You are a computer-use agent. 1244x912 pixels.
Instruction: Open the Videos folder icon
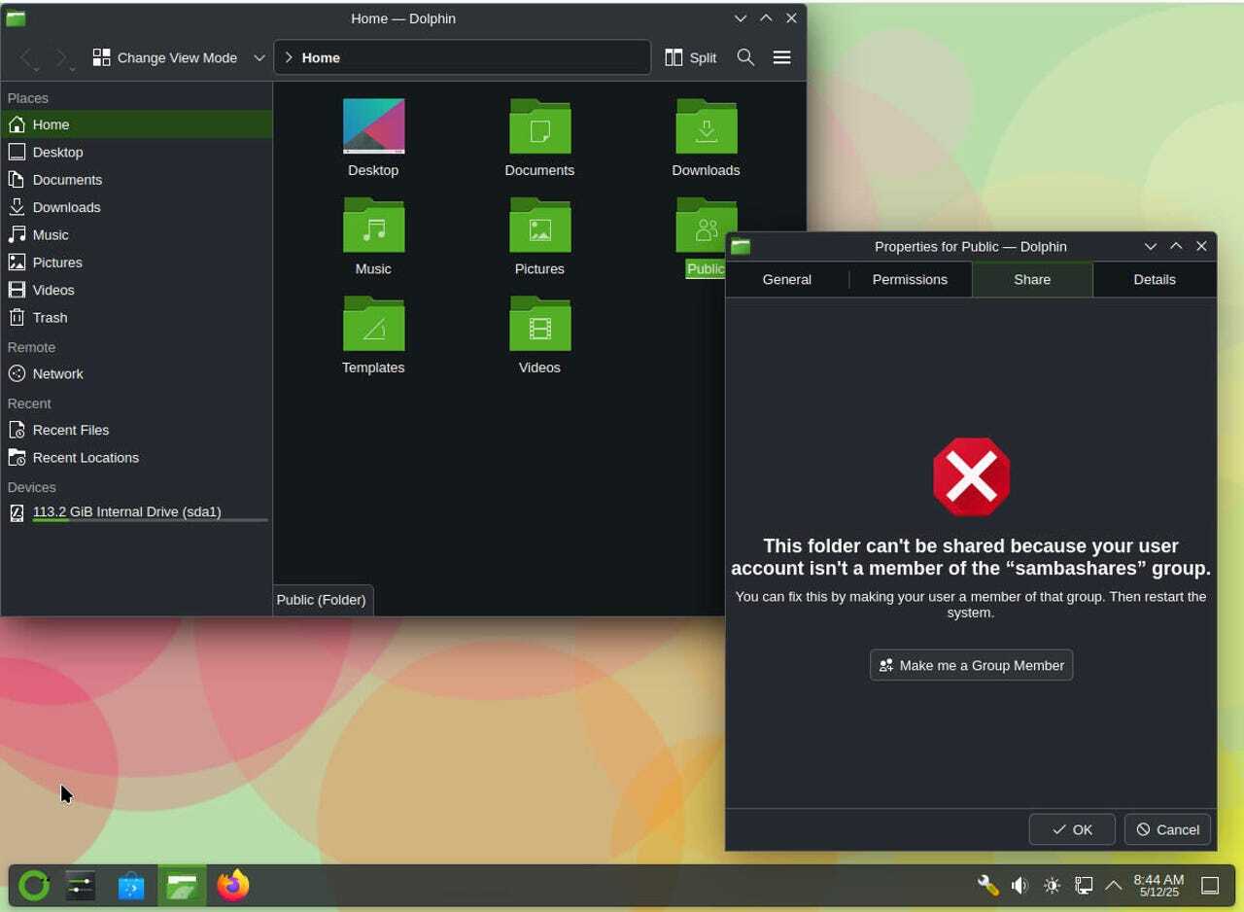(x=539, y=325)
